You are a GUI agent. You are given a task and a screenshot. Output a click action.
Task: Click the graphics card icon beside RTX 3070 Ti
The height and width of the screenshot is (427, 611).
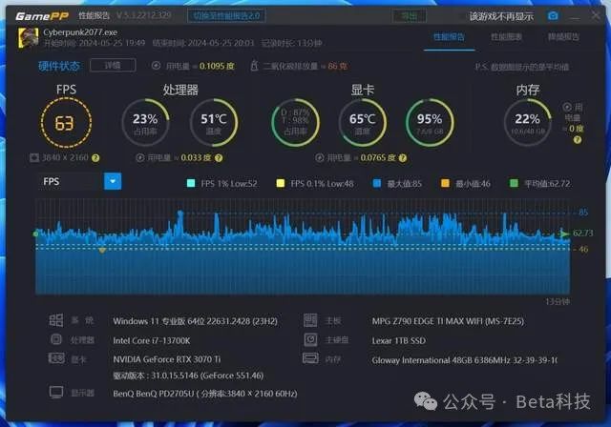[x=56, y=358]
